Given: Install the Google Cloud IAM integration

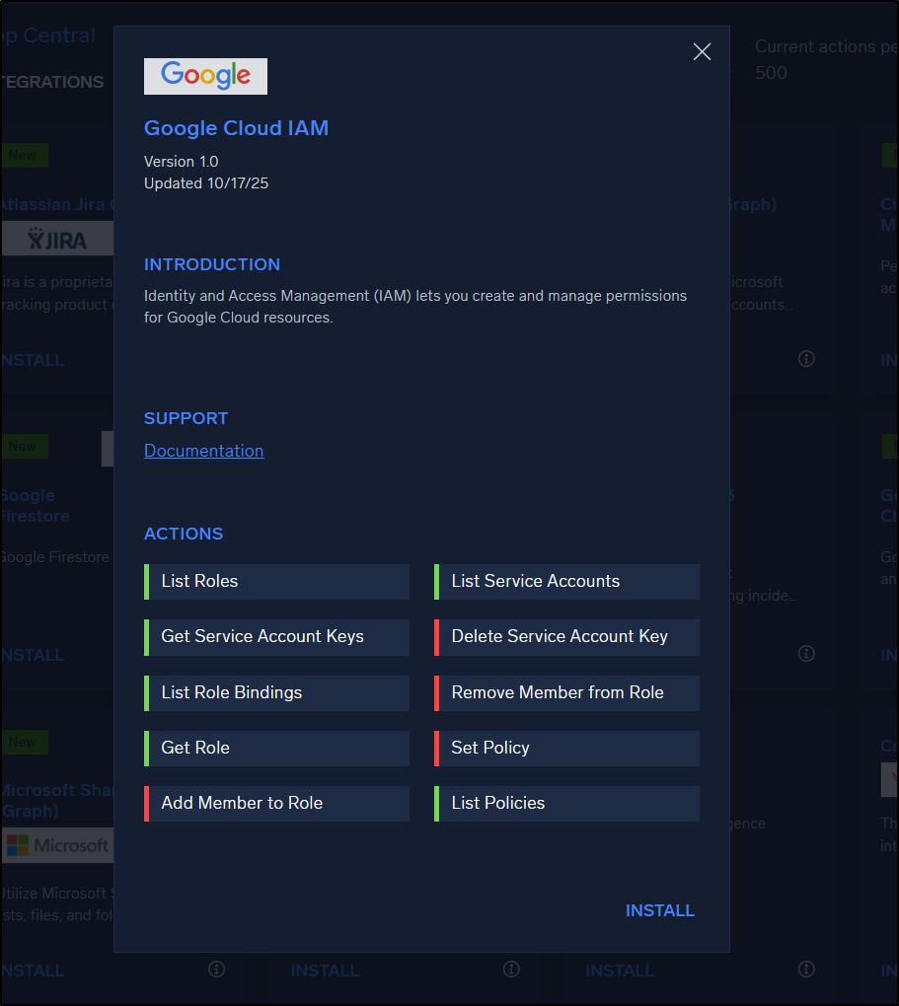Looking at the screenshot, I should [x=659, y=910].
